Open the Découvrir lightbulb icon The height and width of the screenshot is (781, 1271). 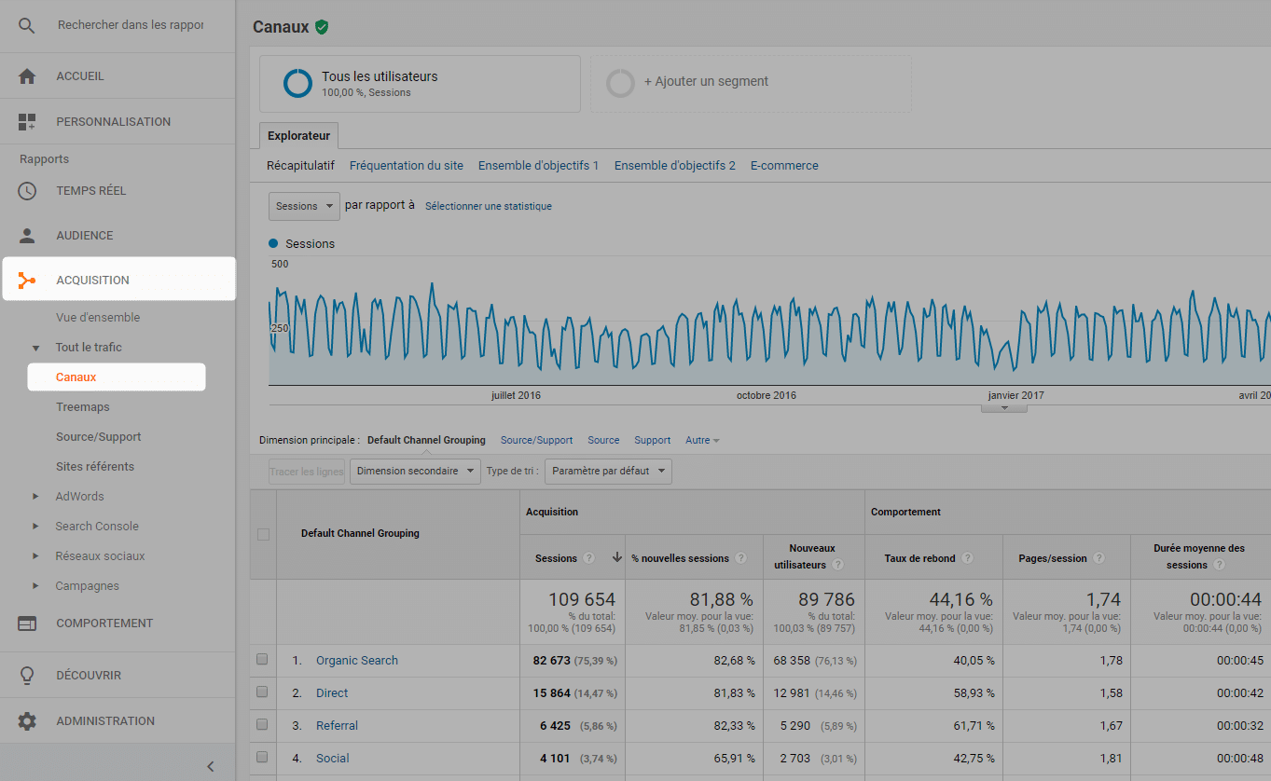[27, 676]
